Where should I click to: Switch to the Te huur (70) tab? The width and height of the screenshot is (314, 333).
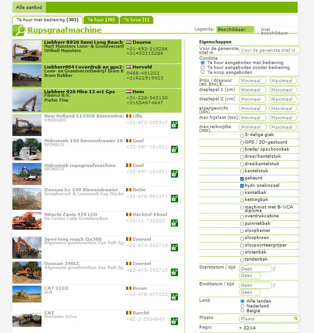pos(101,20)
